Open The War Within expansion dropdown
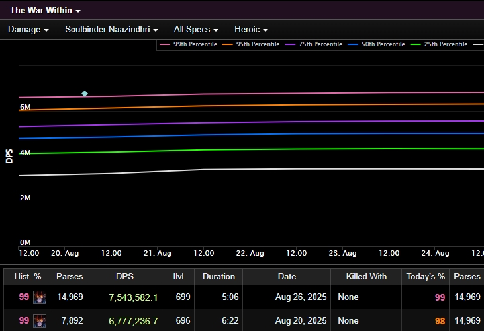Image resolution: width=484 pixels, height=331 pixels. point(45,10)
